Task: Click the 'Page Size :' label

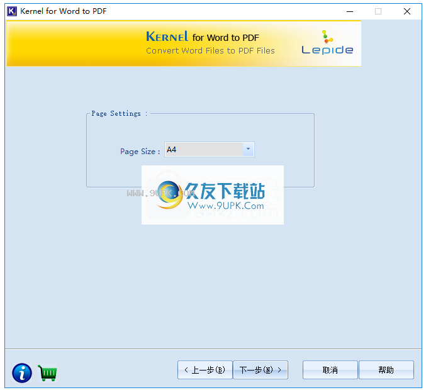Action: (x=140, y=151)
